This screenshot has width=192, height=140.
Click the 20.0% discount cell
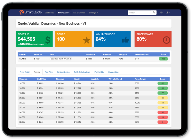tap(22, 98)
